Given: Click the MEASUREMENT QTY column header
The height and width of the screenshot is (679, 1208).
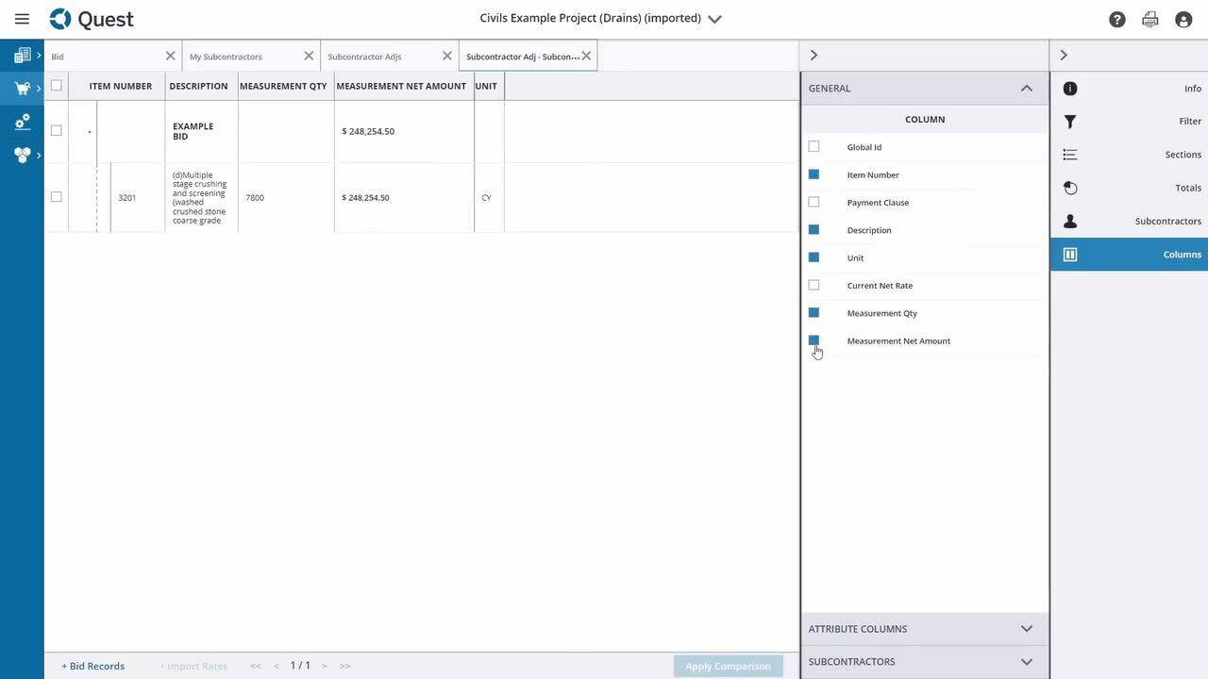Looking at the screenshot, I should [283, 86].
